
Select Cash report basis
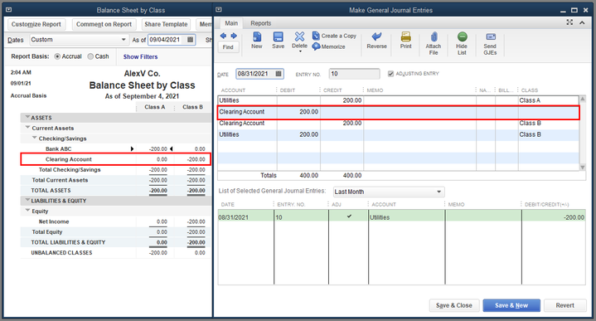point(90,56)
